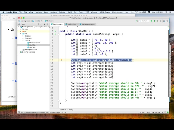Click IDE and Plugin Updates status message
The image size is (174, 130).
tap(43, 112)
